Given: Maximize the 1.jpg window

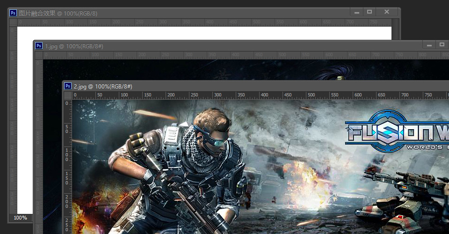Looking at the screenshot, I should pyautogui.click(x=442, y=45).
